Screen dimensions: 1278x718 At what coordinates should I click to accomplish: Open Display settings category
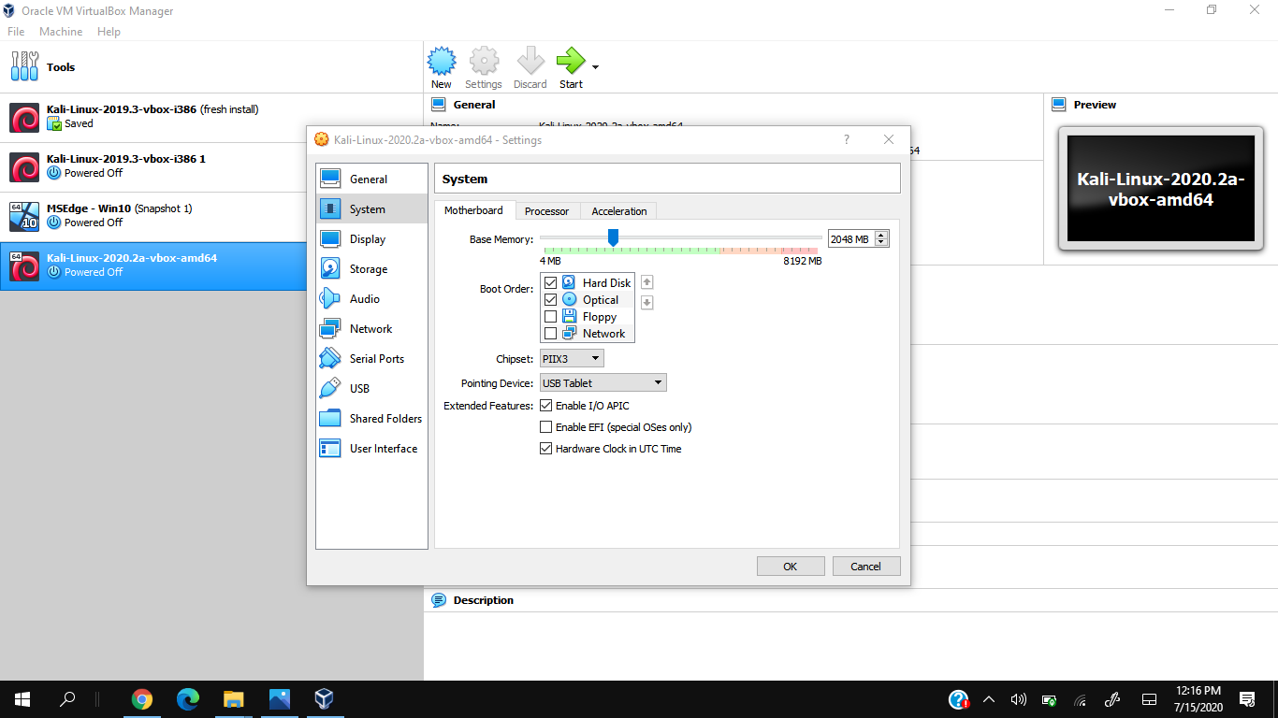371,239
